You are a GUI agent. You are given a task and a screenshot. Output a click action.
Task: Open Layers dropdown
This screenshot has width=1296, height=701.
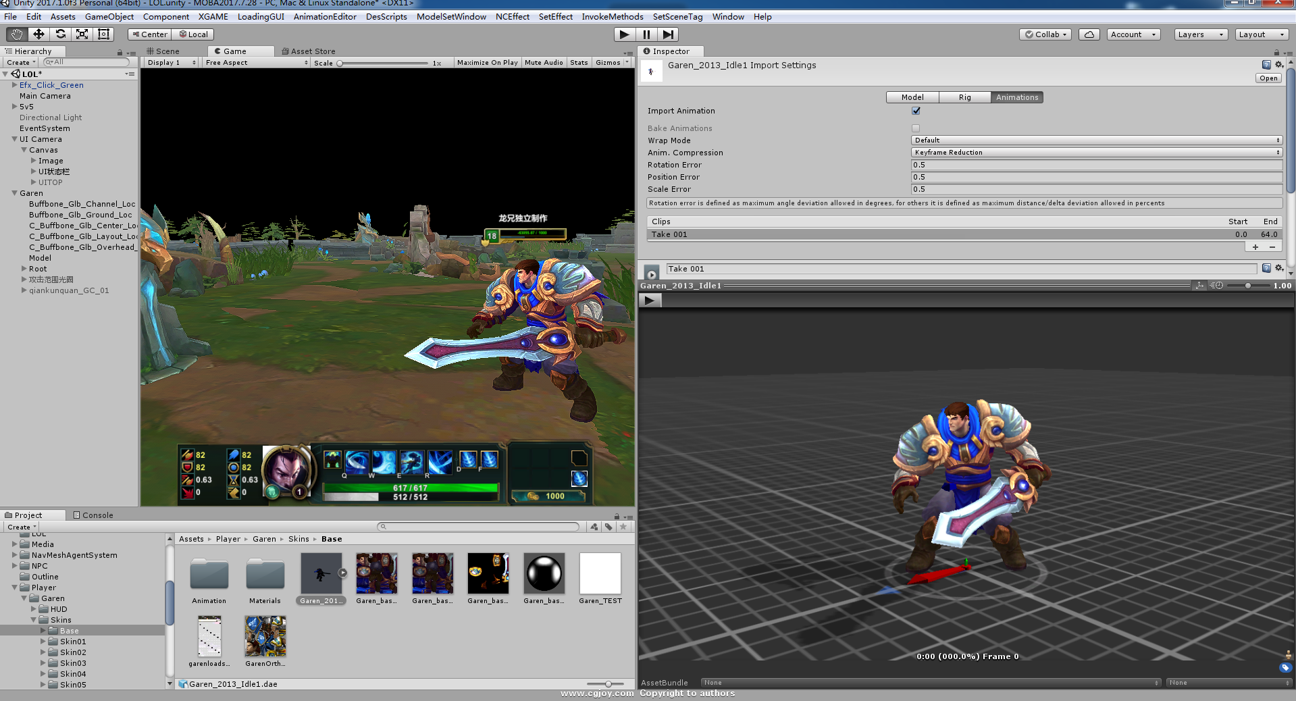tap(1200, 34)
